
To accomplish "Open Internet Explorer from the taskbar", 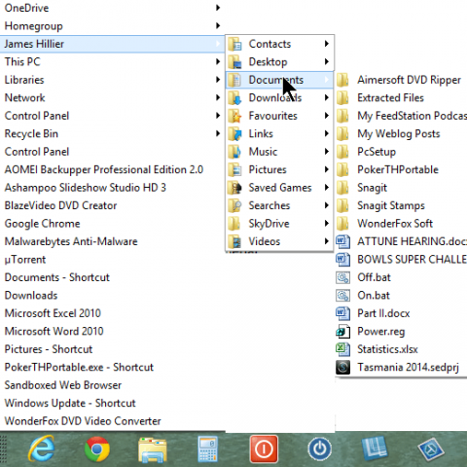I will pos(41,449).
